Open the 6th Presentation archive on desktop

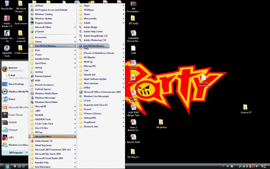tap(133, 7)
